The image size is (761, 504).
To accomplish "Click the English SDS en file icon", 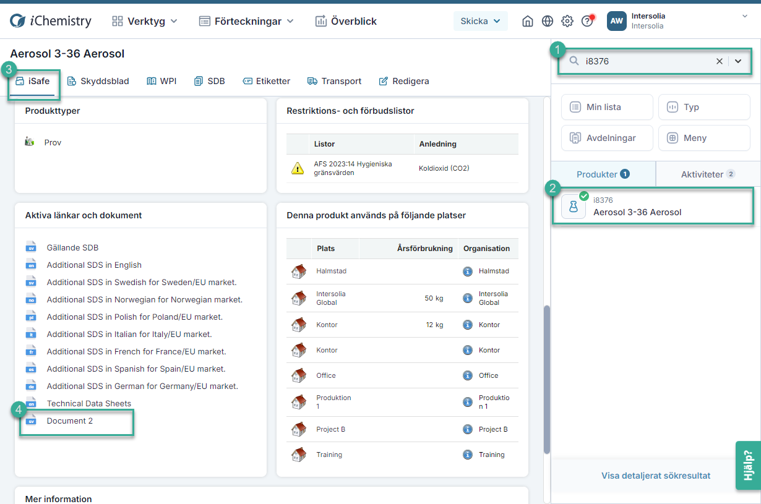I will point(31,265).
